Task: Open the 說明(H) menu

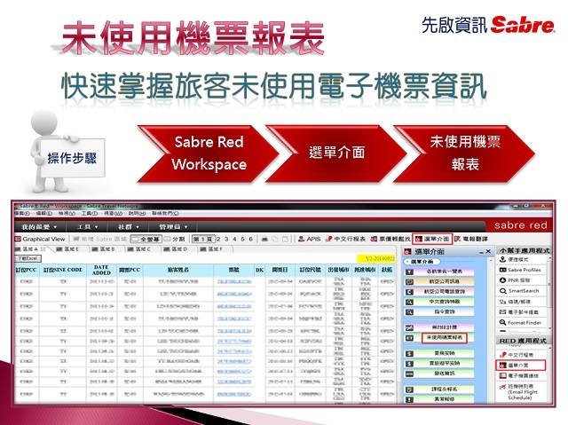Action: coord(137,214)
